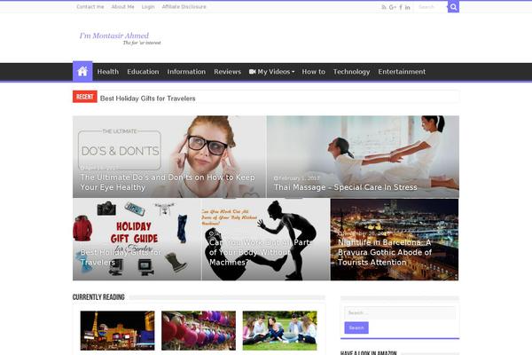This screenshot has height=355, width=532.
Task: Open the Google Plus social icon
Action: [393, 7]
